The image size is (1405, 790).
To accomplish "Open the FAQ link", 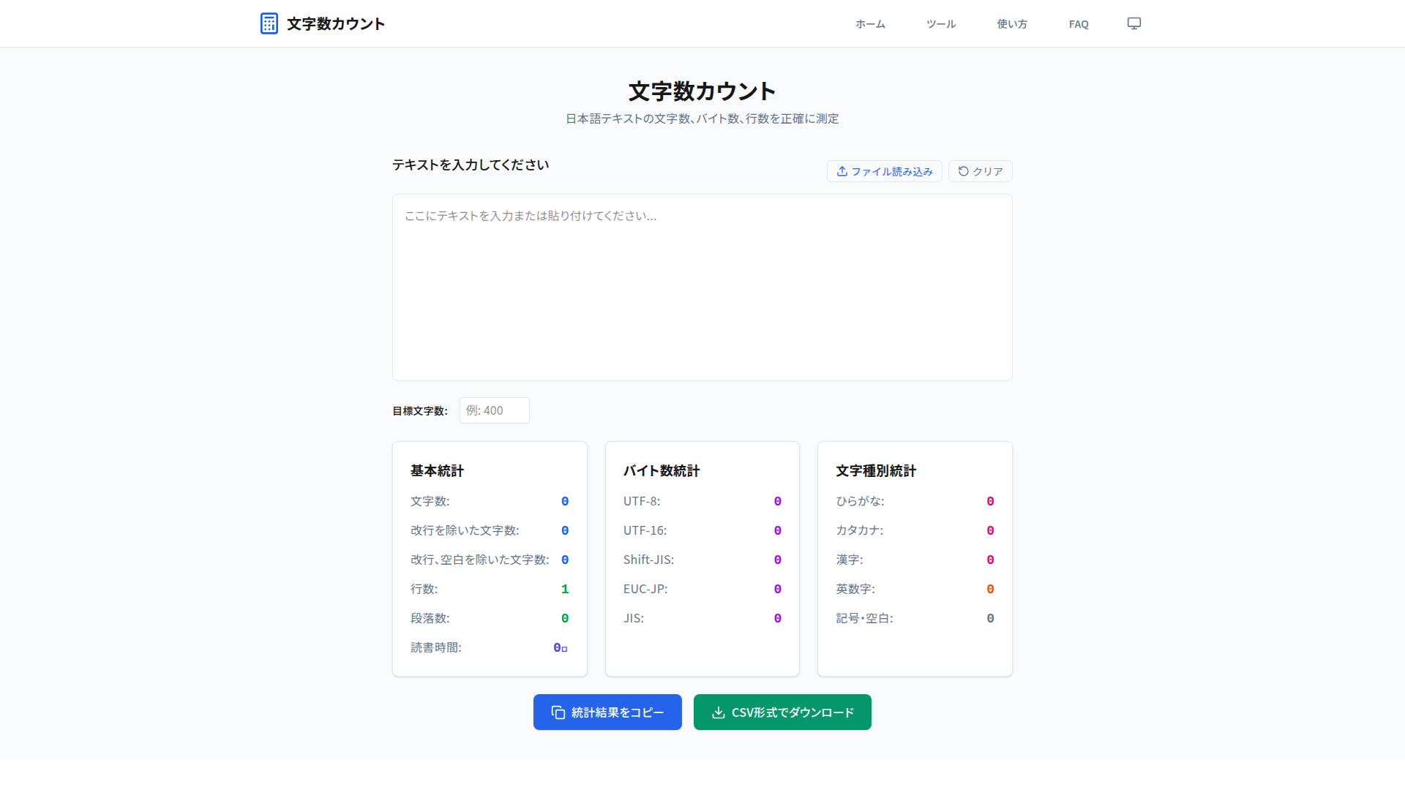I will pos(1078,24).
